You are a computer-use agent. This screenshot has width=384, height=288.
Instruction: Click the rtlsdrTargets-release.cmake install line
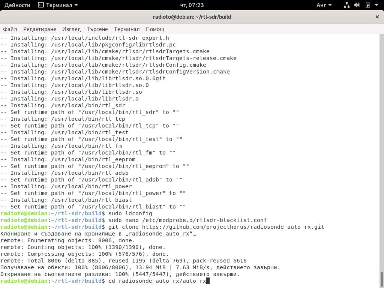coord(118,58)
